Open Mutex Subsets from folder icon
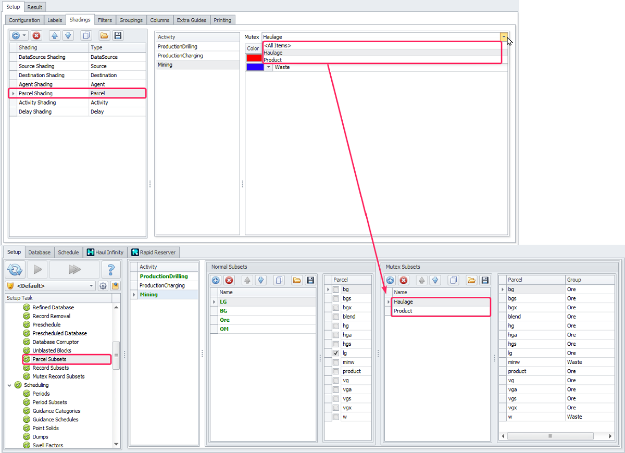Image resolution: width=625 pixels, height=453 pixels. 471,280
